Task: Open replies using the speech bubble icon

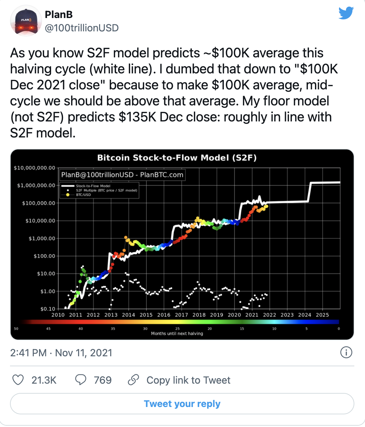Action: 81,380
